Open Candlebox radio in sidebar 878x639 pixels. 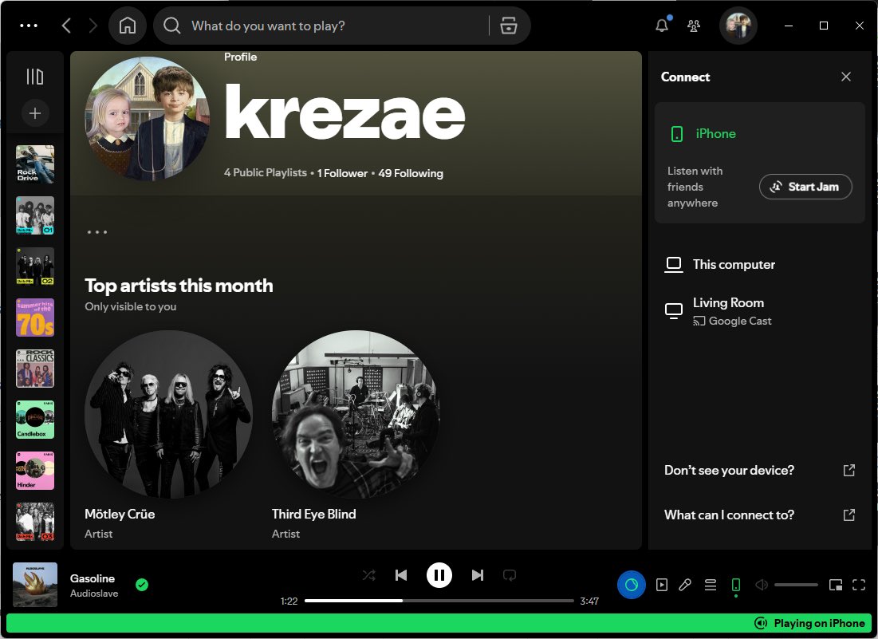coord(35,420)
